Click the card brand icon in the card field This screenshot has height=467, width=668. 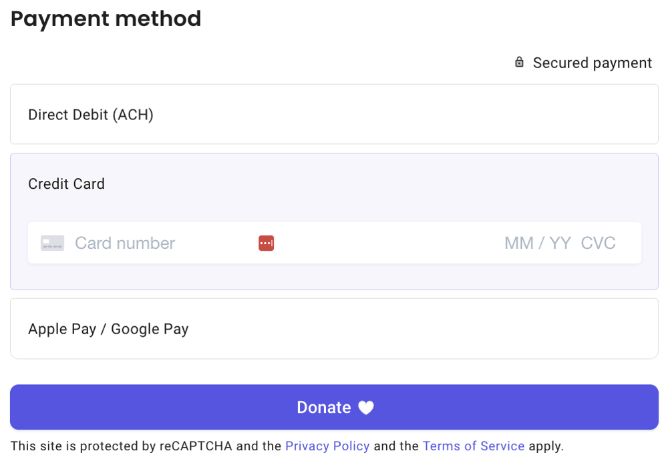[x=51, y=243]
